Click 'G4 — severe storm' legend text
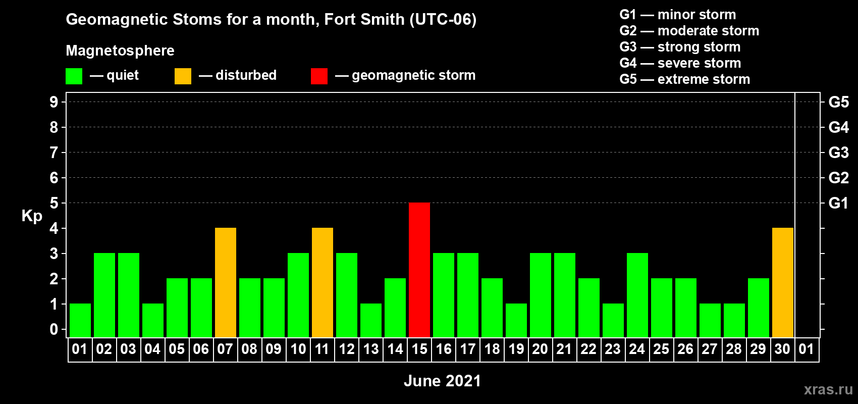The width and height of the screenshot is (858, 404). [x=680, y=63]
